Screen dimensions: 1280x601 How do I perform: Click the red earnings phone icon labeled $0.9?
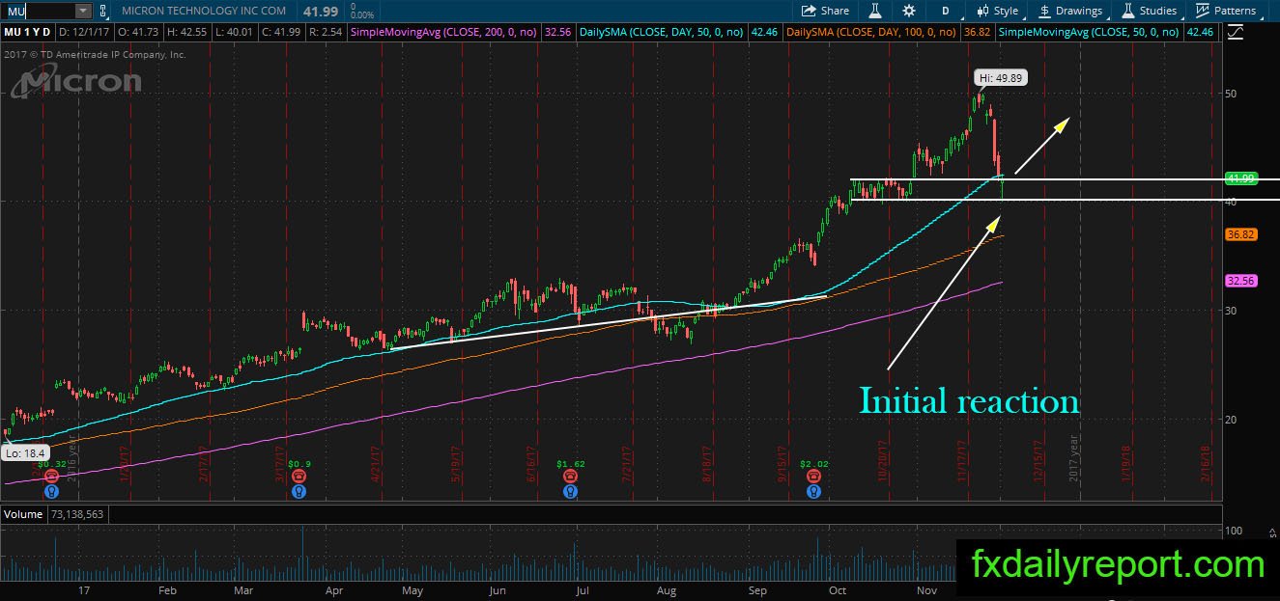click(x=299, y=477)
